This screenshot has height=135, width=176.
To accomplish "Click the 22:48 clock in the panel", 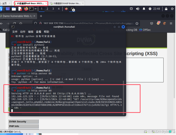I will coord(157,9).
